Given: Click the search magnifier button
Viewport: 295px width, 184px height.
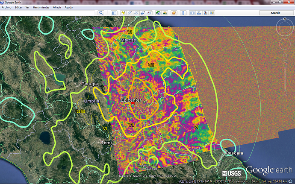Looking at the screenshot, I should [101, 13].
